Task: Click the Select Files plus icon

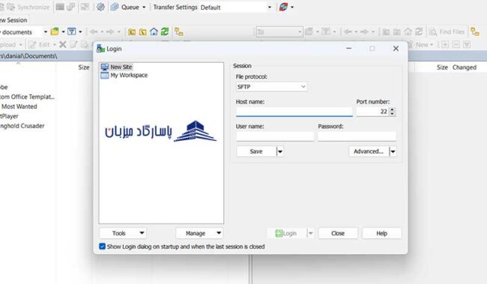Action: tap(445, 44)
